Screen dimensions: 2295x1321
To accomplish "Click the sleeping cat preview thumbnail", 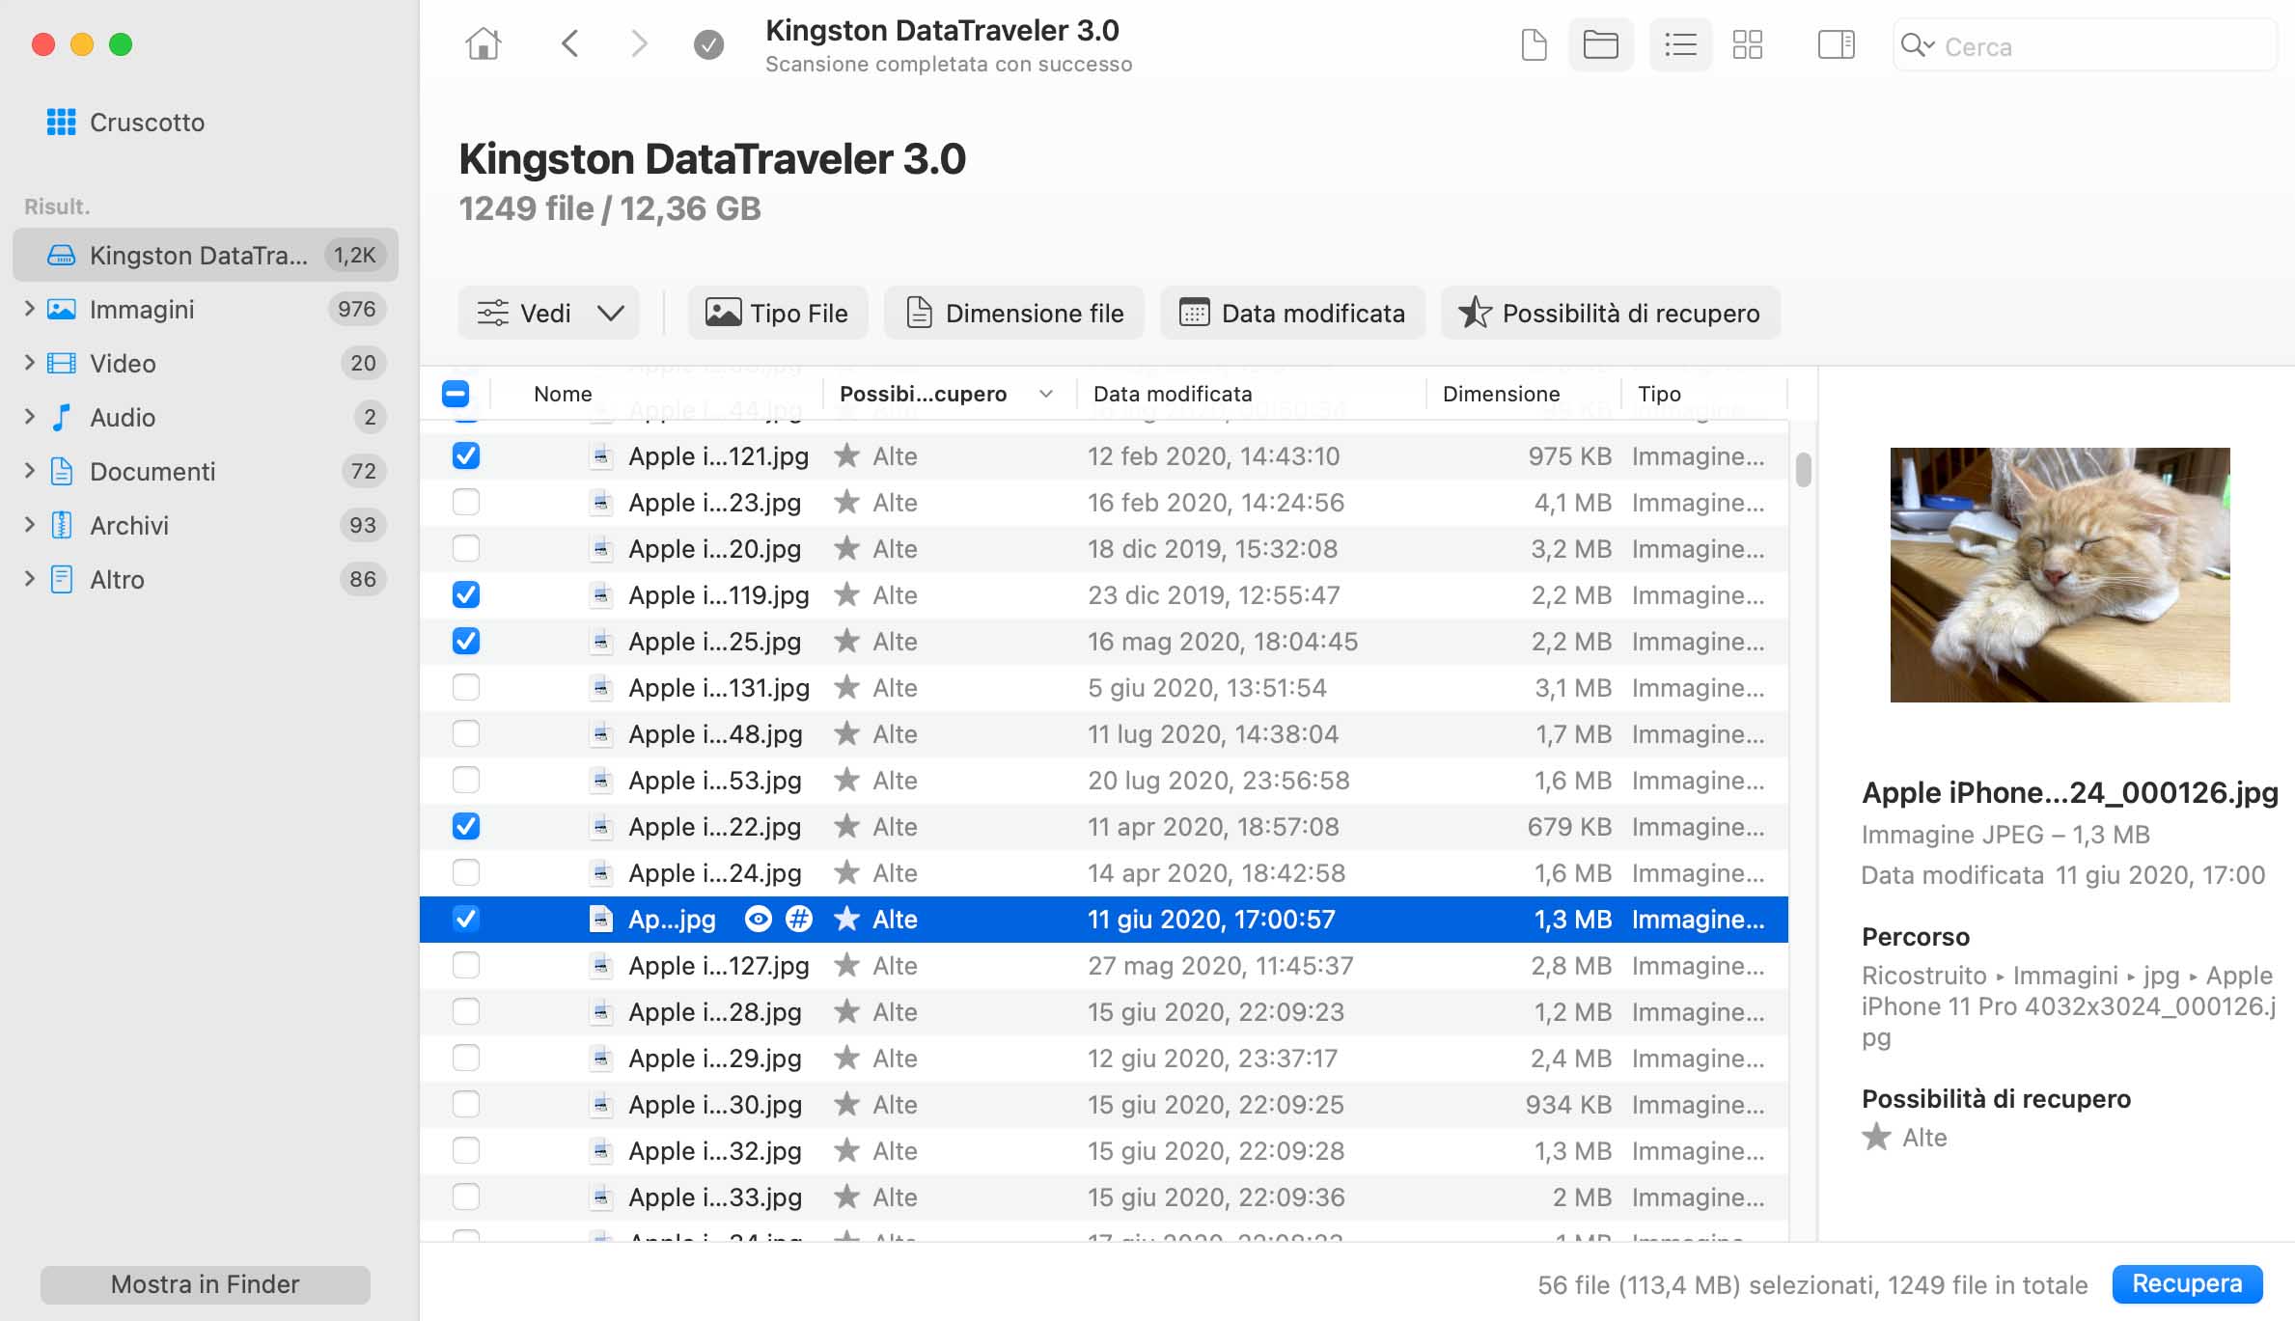I will click(2060, 574).
